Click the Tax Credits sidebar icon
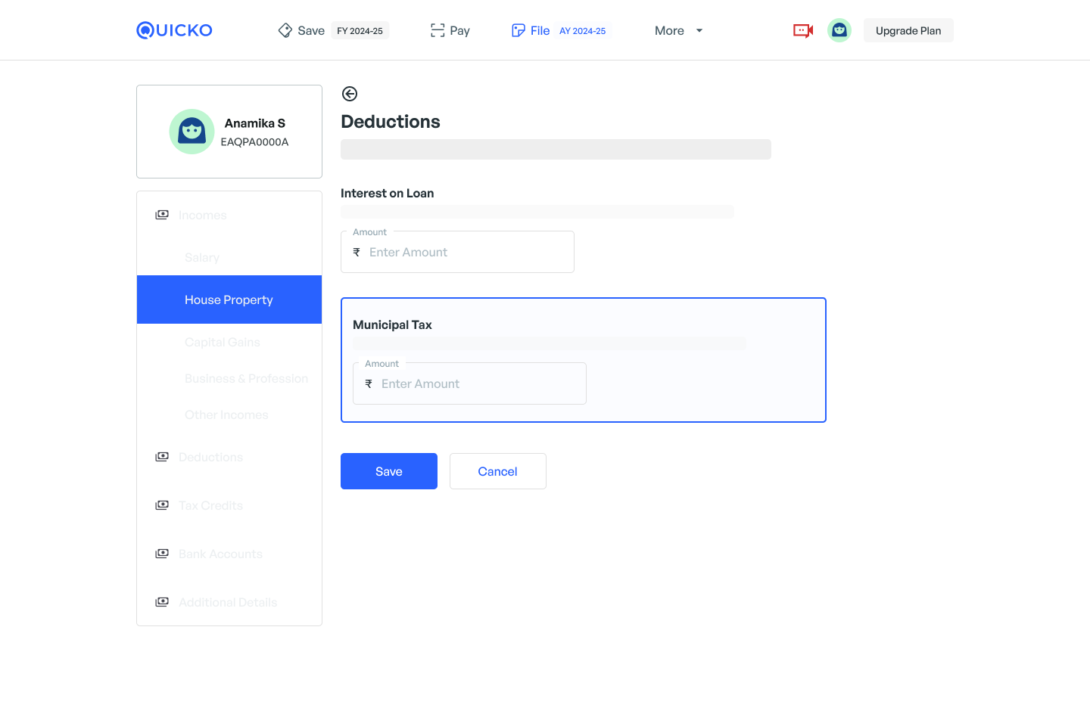 point(162,505)
